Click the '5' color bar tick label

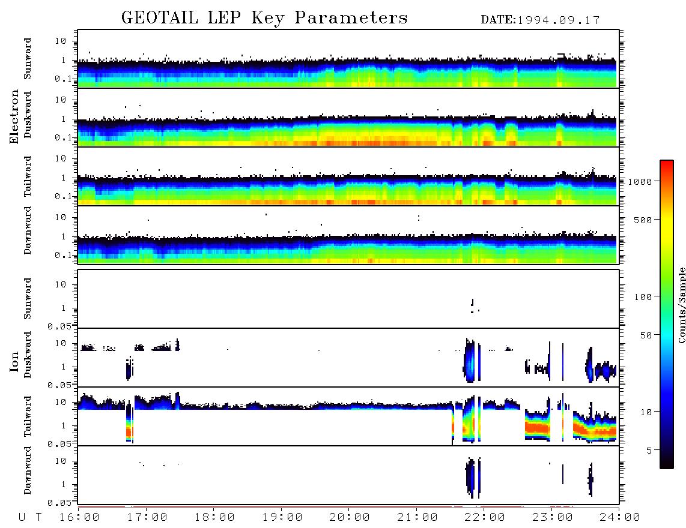pyautogui.click(x=649, y=450)
